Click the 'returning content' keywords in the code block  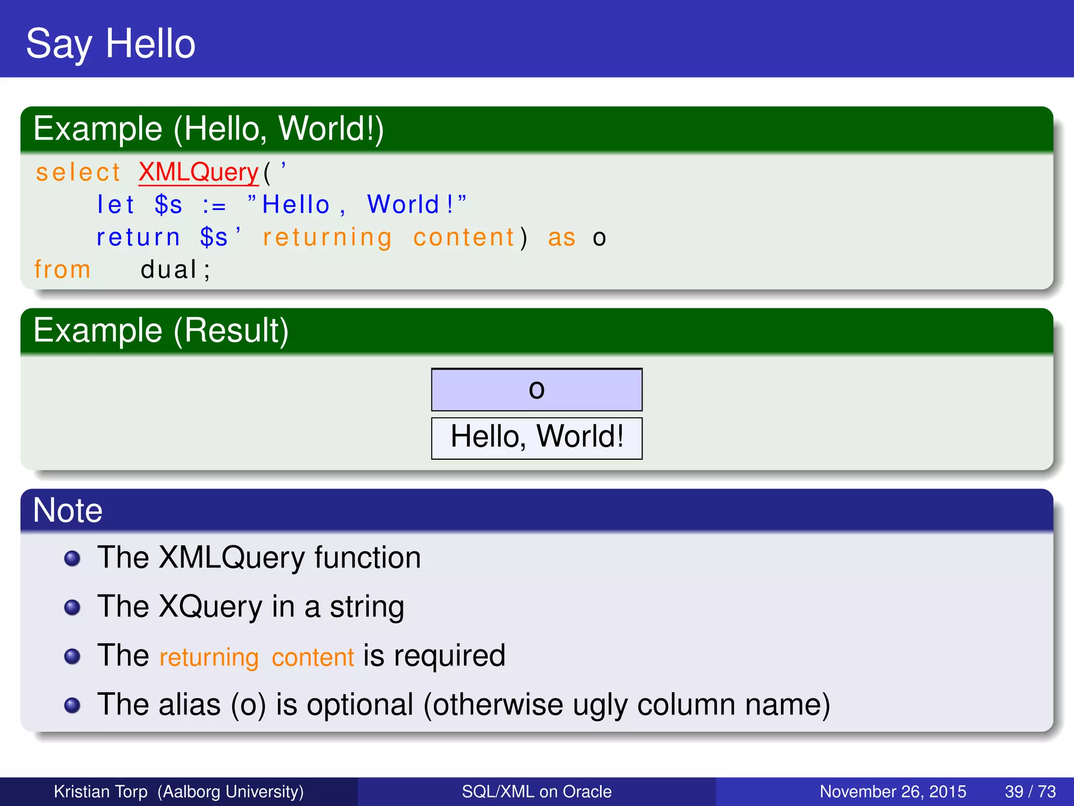point(389,237)
